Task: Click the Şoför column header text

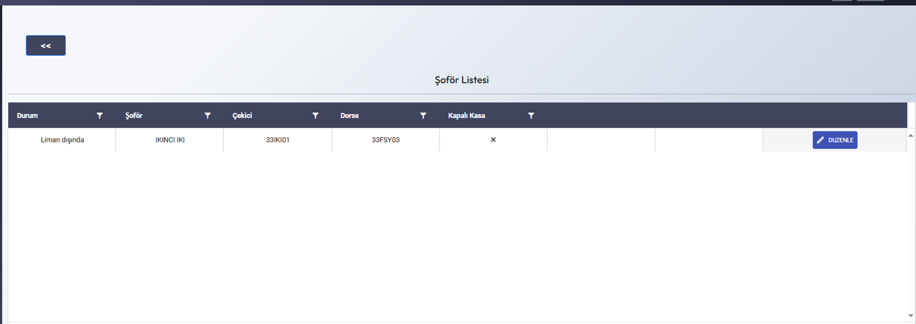Action: pos(134,116)
